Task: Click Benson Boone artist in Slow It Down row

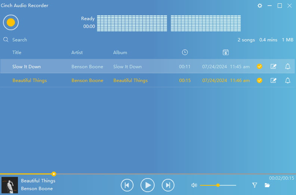Action: point(87,66)
